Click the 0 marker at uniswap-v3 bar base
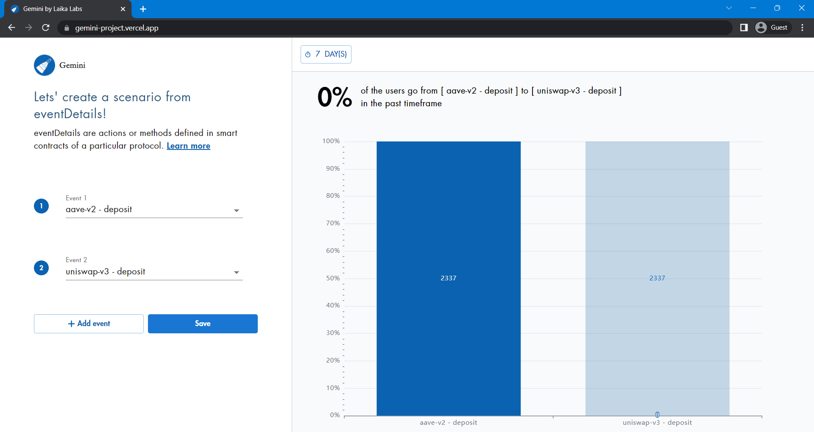The width and height of the screenshot is (814, 432). [x=657, y=415]
